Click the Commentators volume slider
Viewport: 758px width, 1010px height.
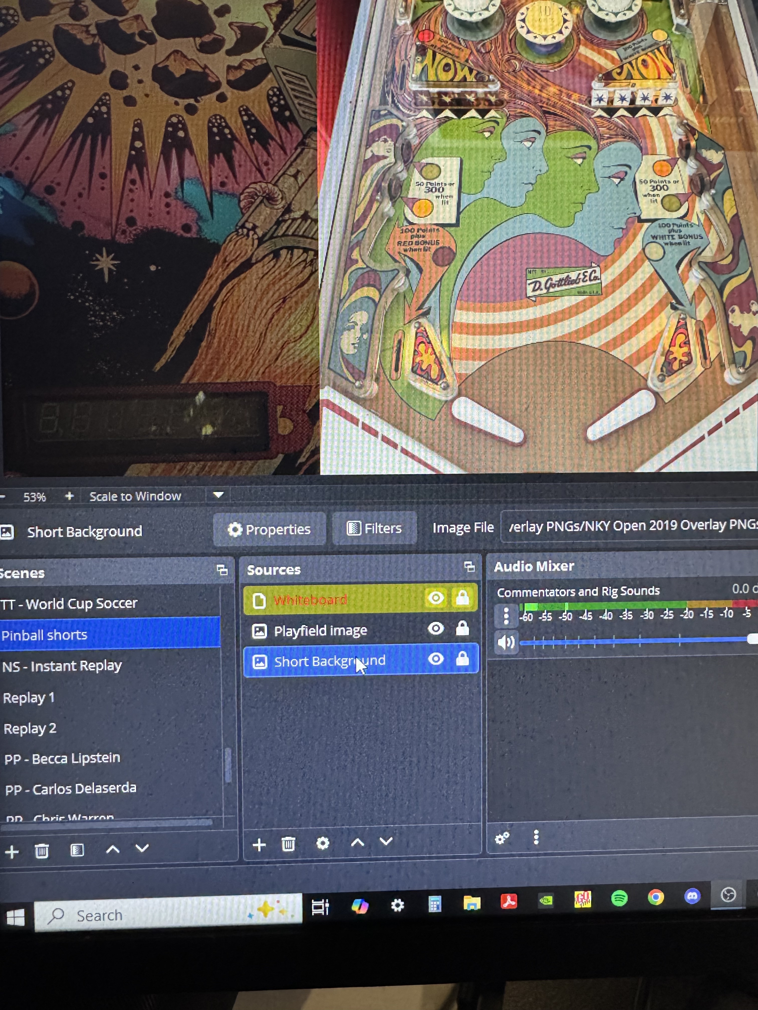click(635, 642)
